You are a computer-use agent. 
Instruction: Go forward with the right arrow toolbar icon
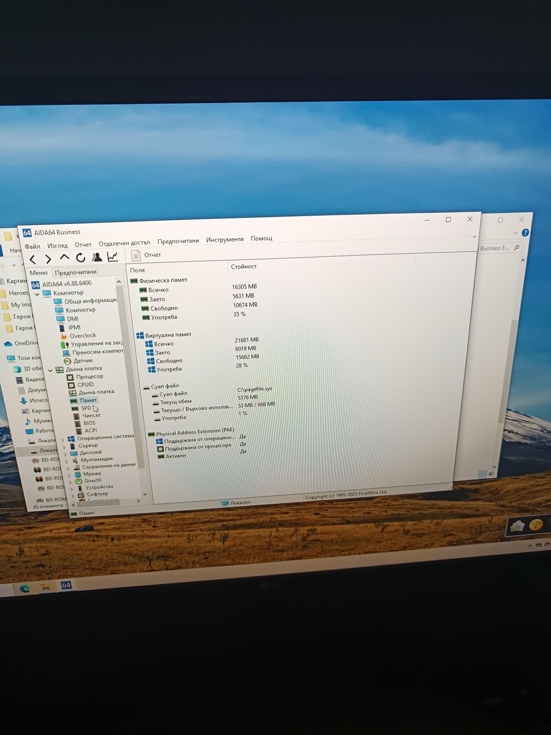point(48,259)
